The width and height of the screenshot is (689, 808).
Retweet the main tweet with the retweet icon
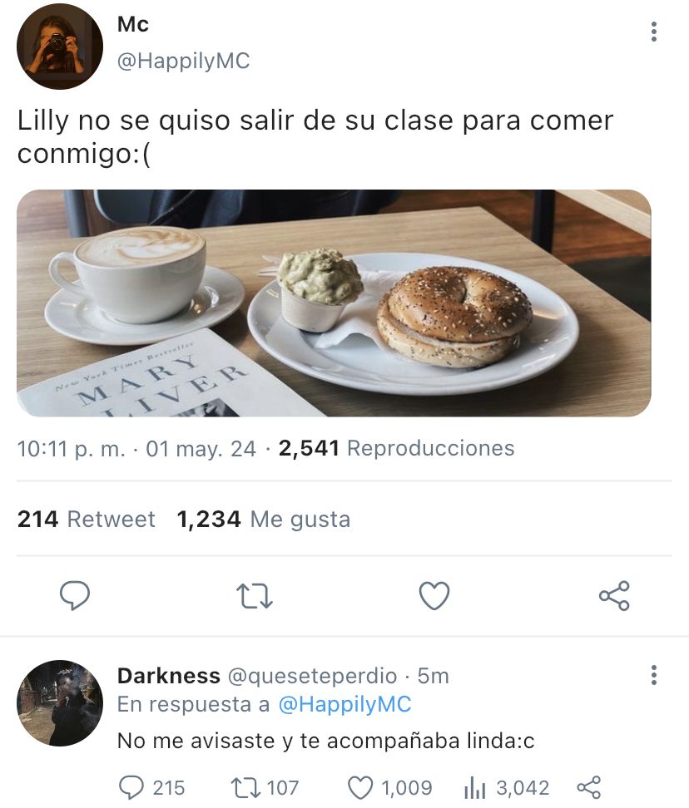click(255, 596)
